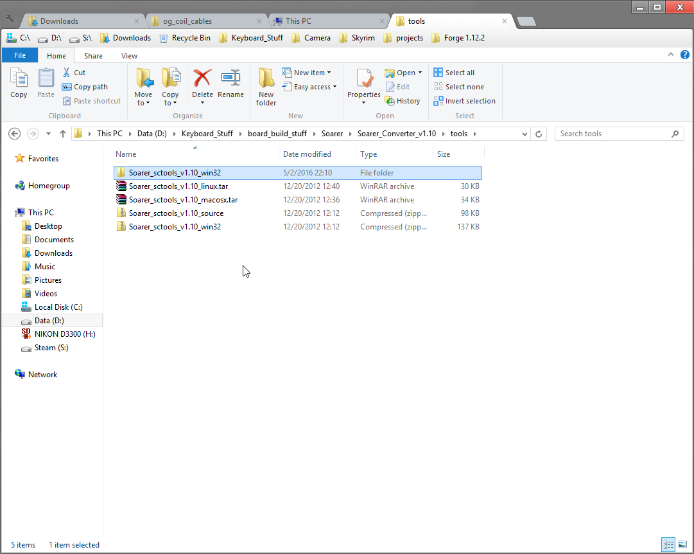Navigate to board_build_stuff in breadcrumb
Image resolution: width=694 pixels, height=554 pixels.
click(x=277, y=134)
